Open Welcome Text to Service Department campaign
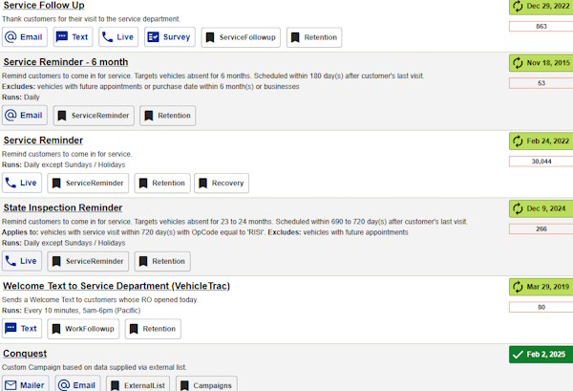The width and height of the screenshot is (573, 391). pyautogui.click(x=116, y=286)
